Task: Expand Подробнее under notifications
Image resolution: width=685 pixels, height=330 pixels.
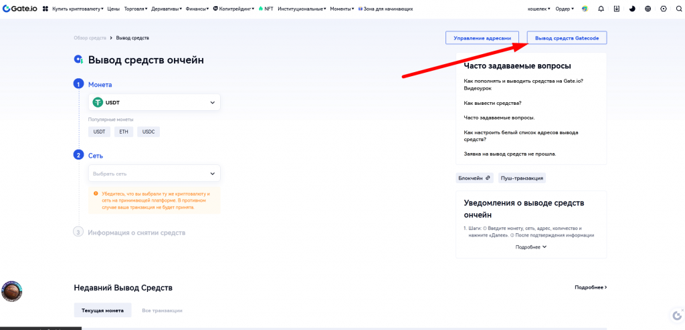Action: click(530, 247)
